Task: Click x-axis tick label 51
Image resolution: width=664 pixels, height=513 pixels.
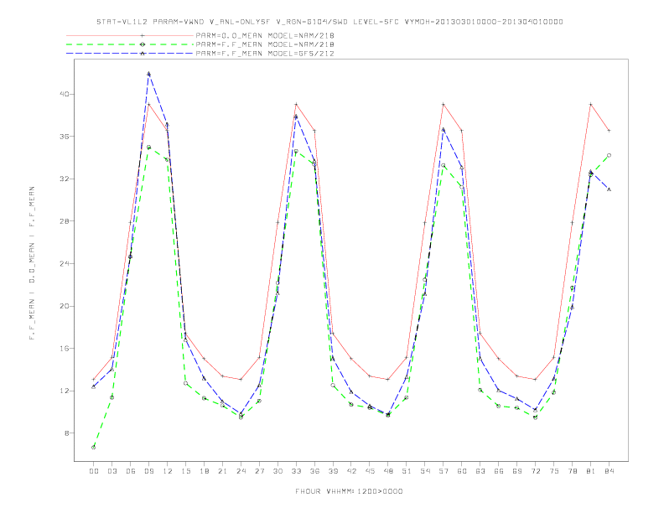Action: (x=407, y=471)
